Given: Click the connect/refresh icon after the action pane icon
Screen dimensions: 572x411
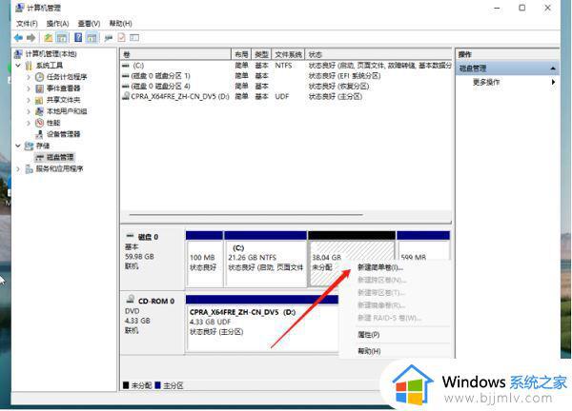Looking at the screenshot, I should pyautogui.click(x=109, y=37).
